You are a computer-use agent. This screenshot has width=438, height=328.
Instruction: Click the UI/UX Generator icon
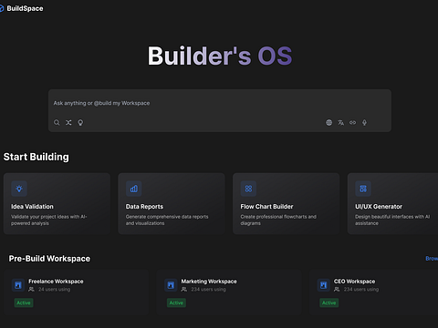(x=363, y=189)
